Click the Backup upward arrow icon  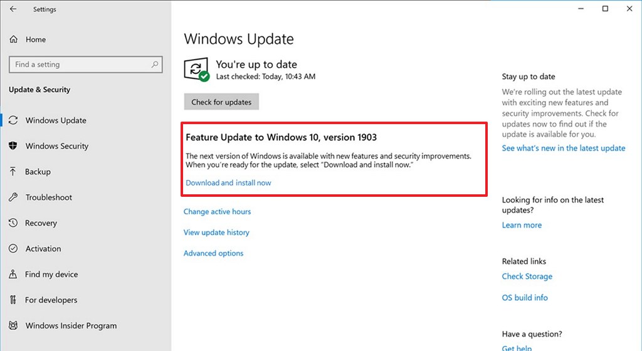tap(13, 171)
